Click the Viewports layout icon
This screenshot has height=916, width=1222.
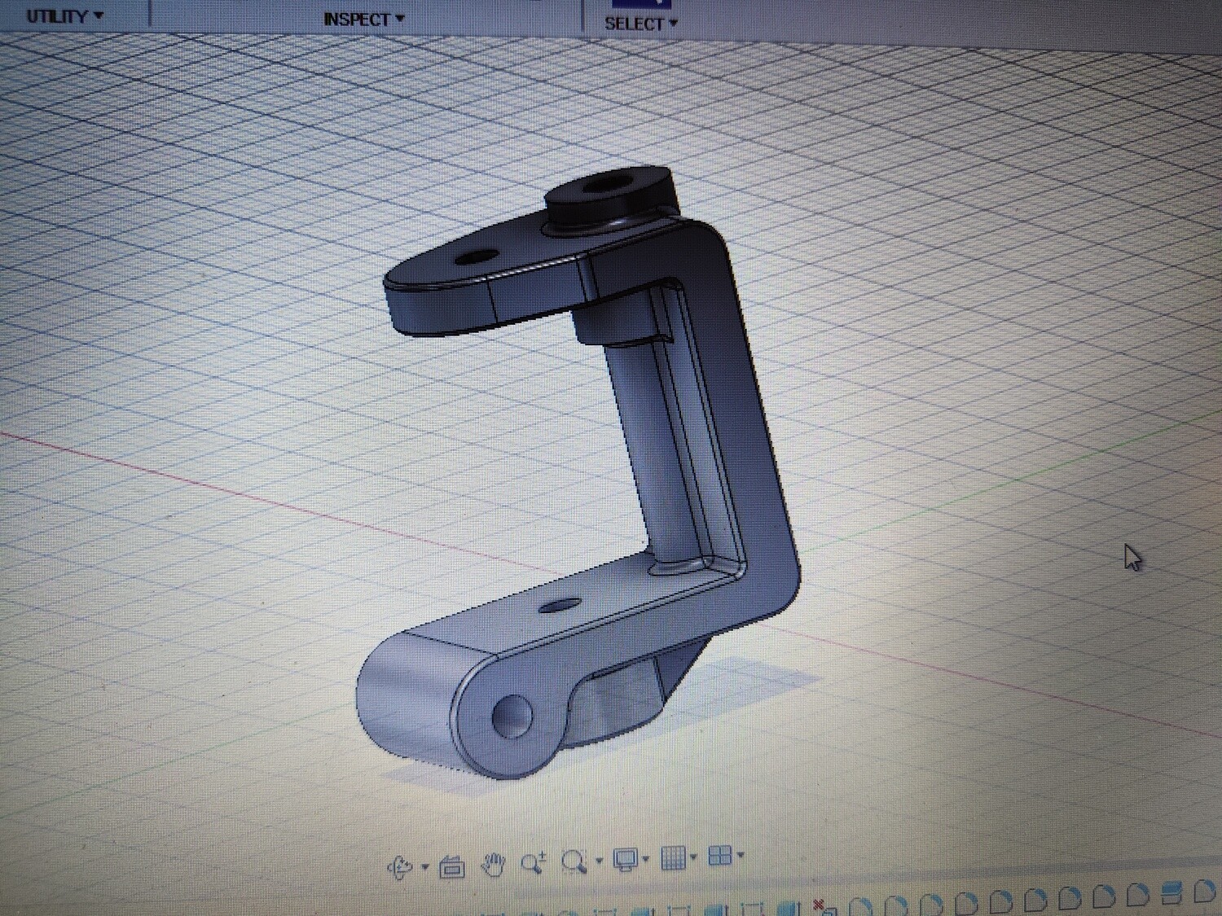tap(720, 855)
